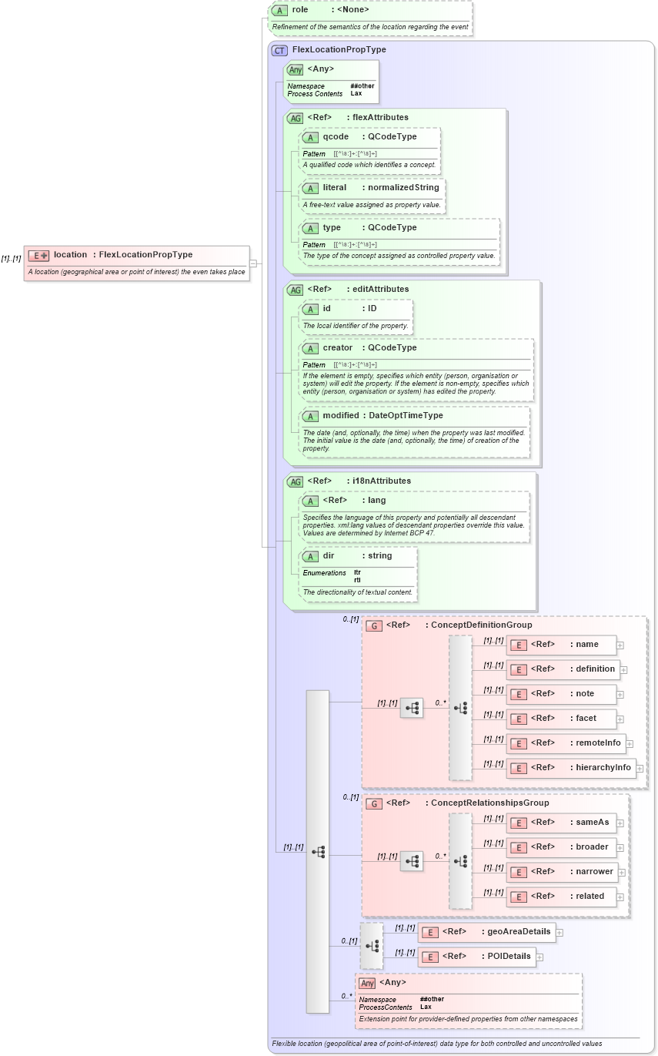Click choice compositor icon in ConceptRelationshipsGroup
The height and width of the screenshot is (1056, 658).
460,861
